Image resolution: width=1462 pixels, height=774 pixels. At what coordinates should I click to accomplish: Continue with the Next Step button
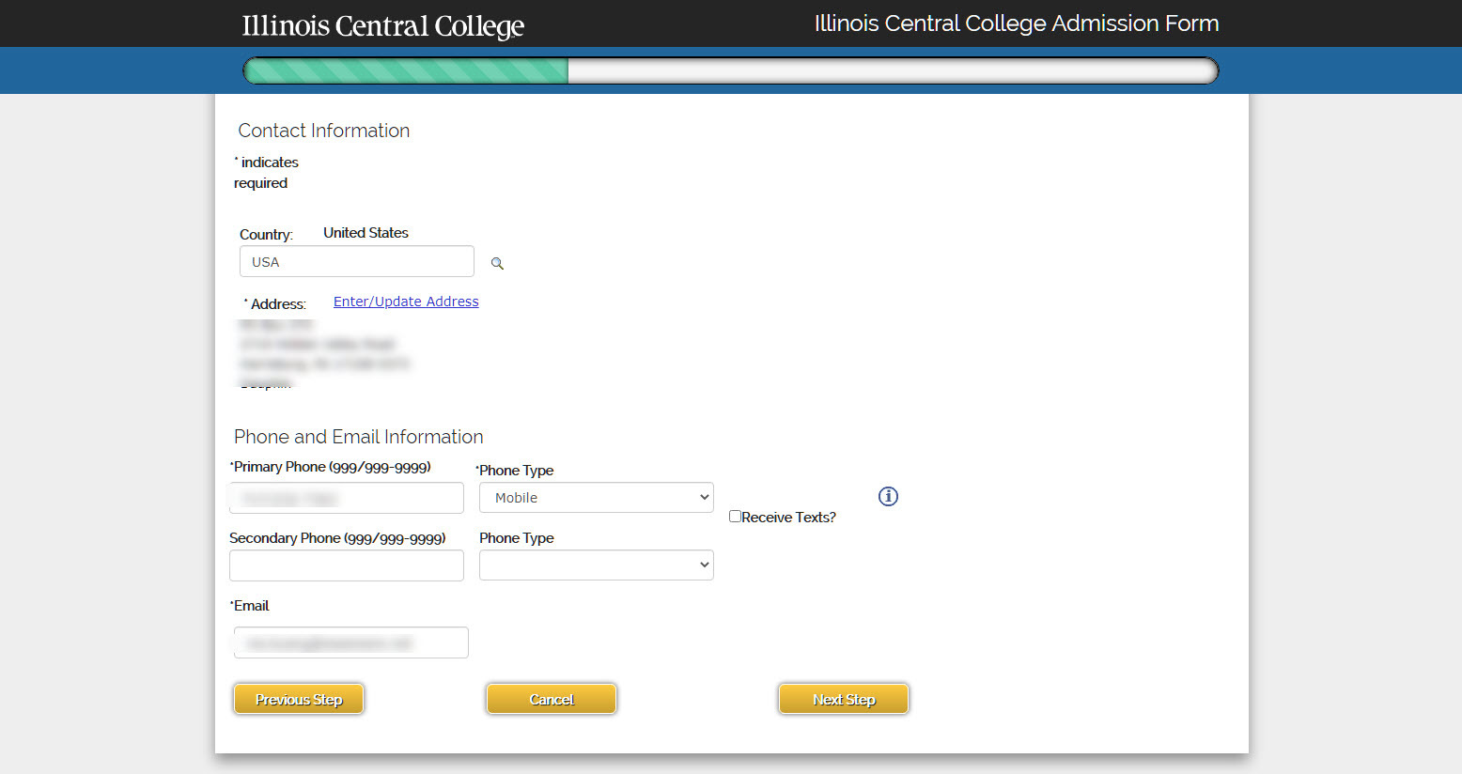click(x=844, y=699)
